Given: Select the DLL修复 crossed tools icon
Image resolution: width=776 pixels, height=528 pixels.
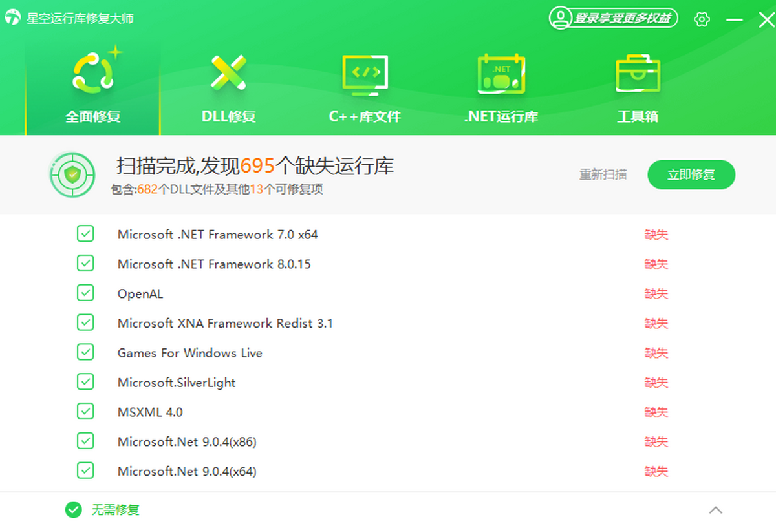Looking at the screenshot, I should [x=228, y=72].
